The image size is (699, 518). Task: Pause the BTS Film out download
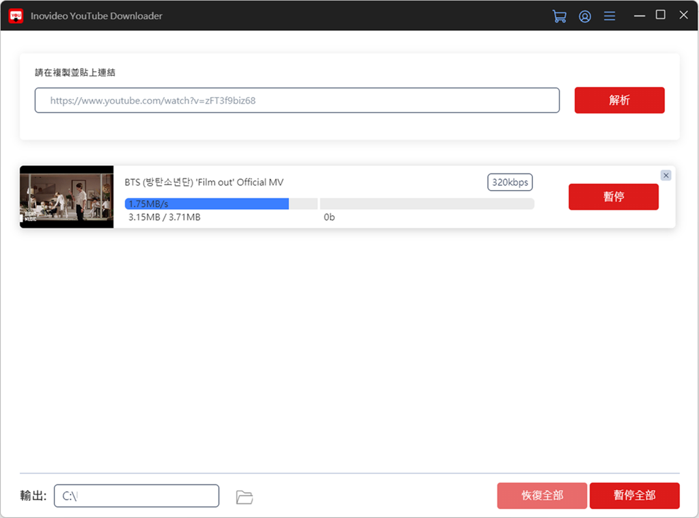coord(614,197)
